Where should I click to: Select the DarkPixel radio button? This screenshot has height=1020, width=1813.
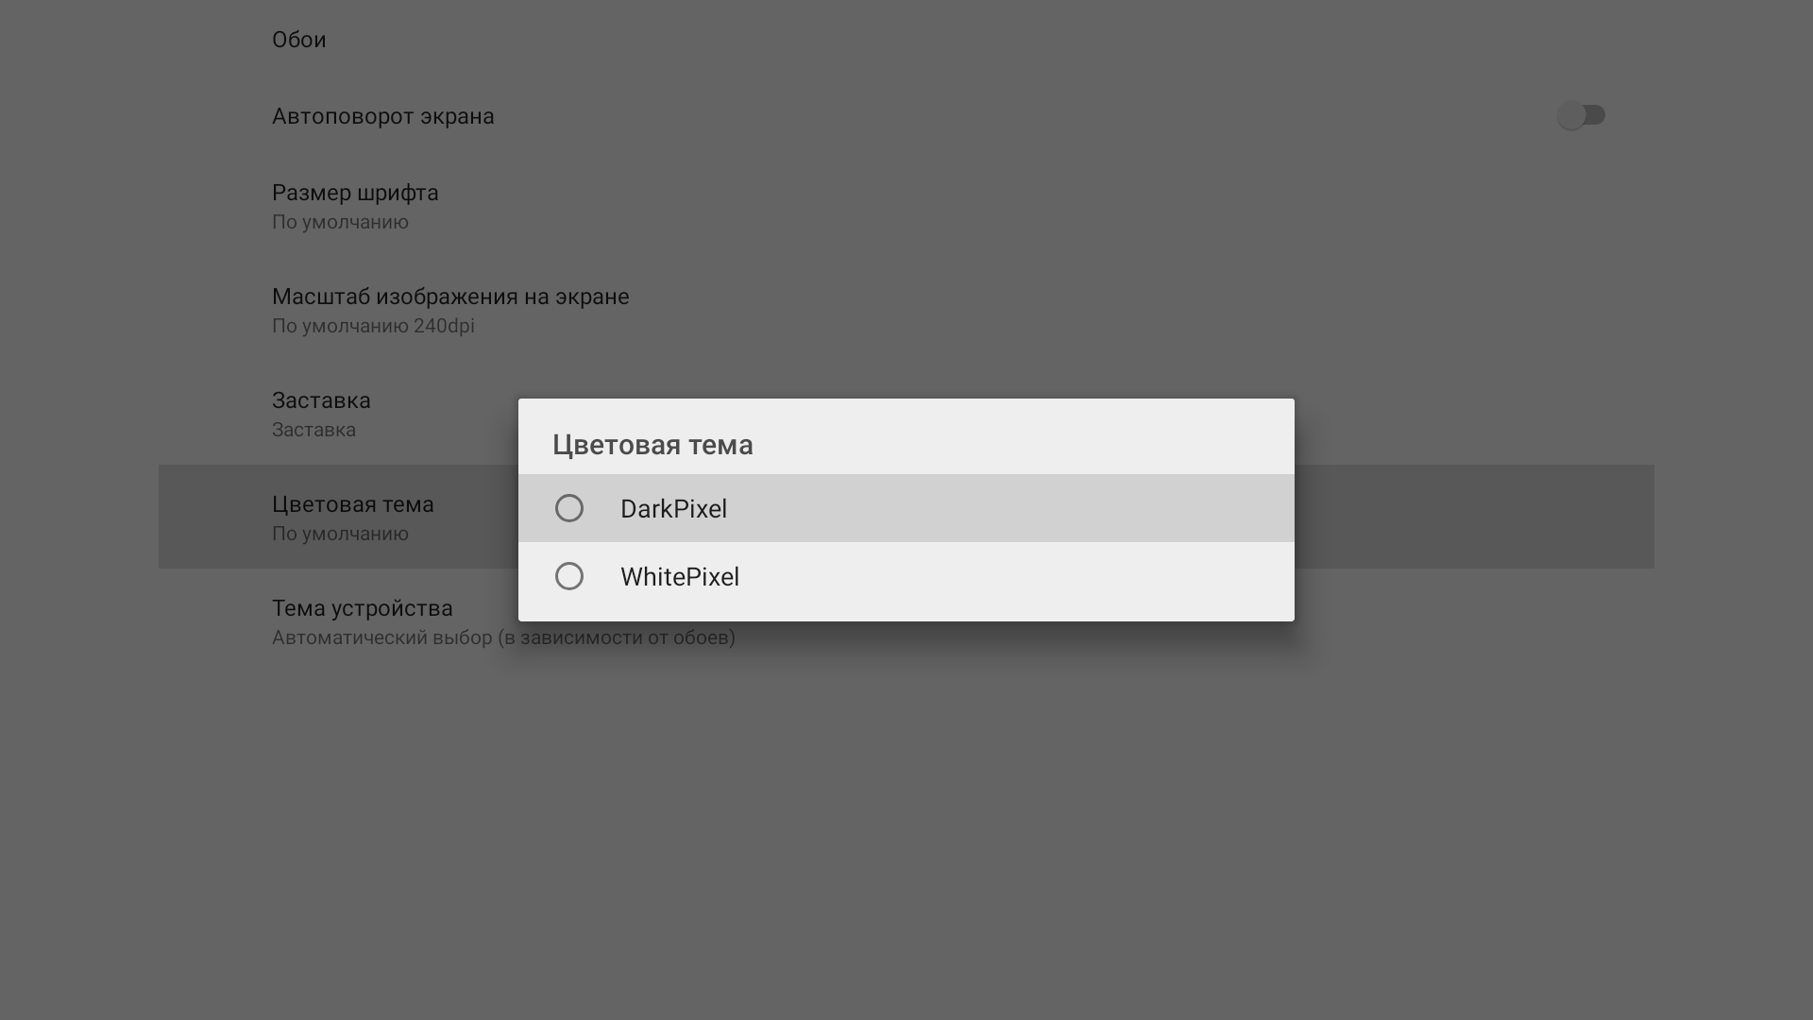tap(568, 508)
